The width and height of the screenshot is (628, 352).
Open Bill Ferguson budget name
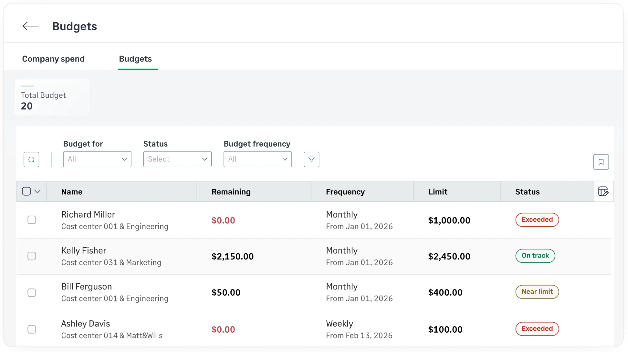pyautogui.click(x=87, y=287)
